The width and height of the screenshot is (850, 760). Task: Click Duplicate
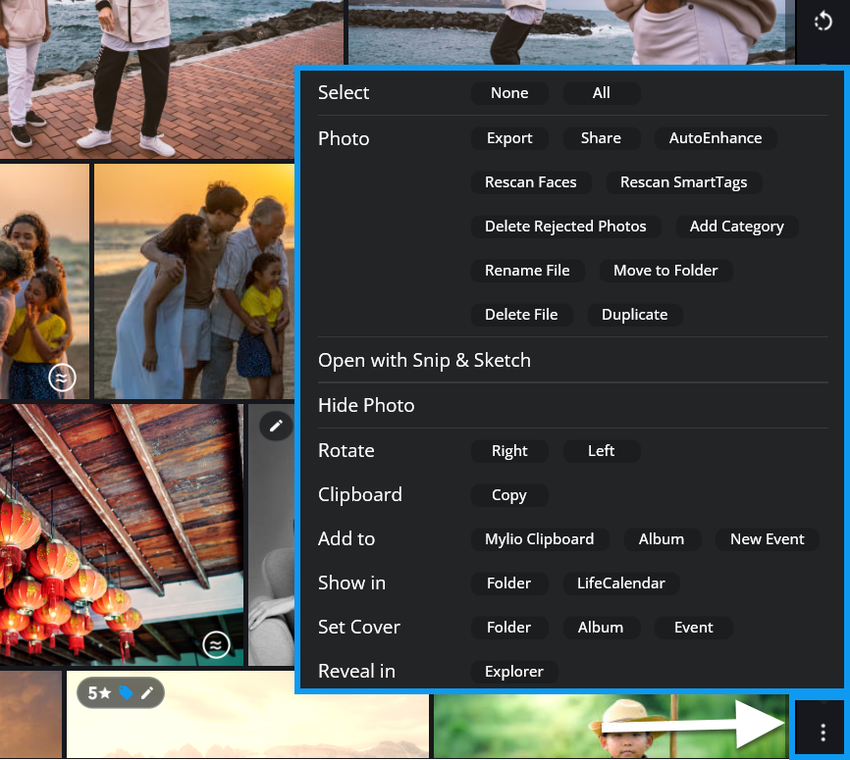tap(635, 315)
